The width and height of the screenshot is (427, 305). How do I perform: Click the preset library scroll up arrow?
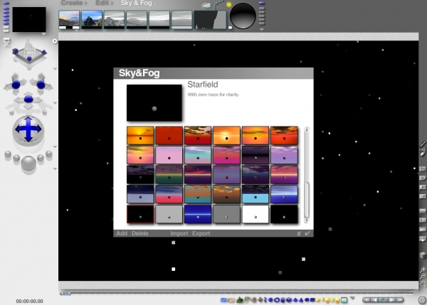click(307, 129)
